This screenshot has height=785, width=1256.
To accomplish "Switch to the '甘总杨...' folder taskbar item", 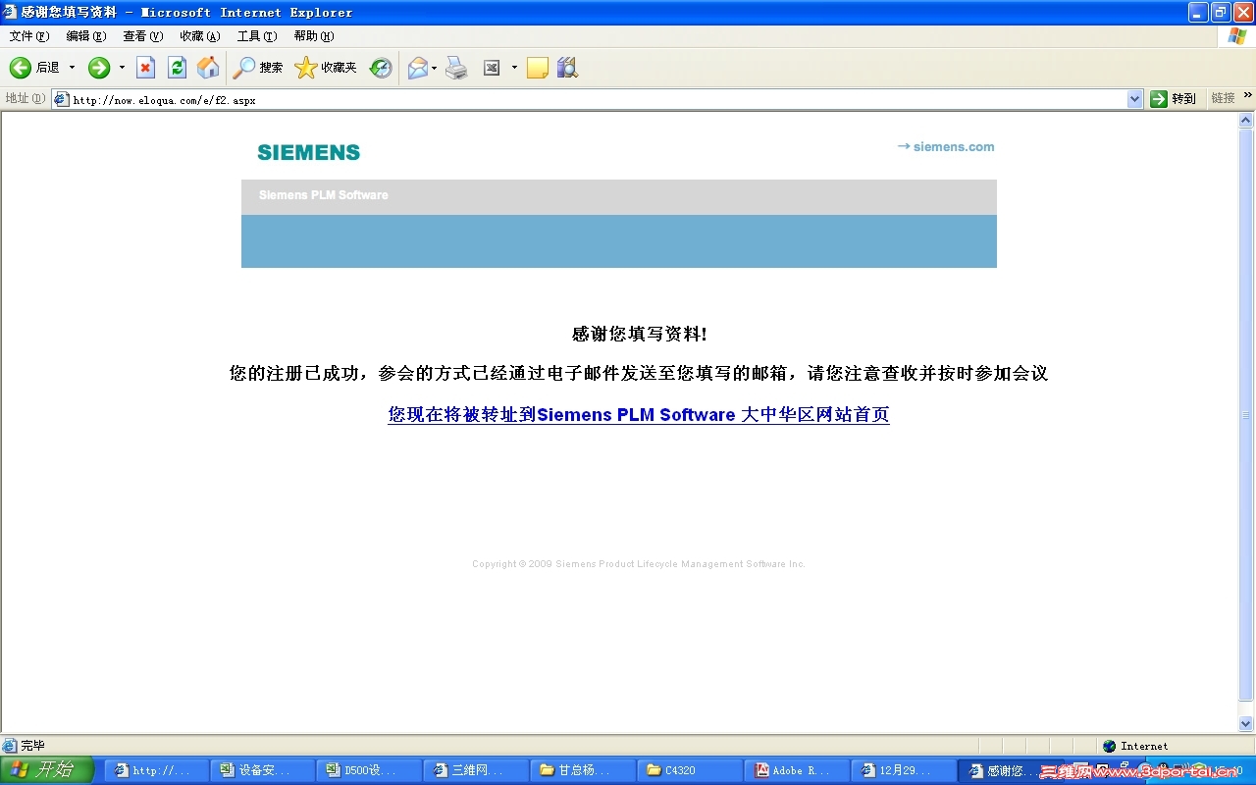I will coord(585,770).
